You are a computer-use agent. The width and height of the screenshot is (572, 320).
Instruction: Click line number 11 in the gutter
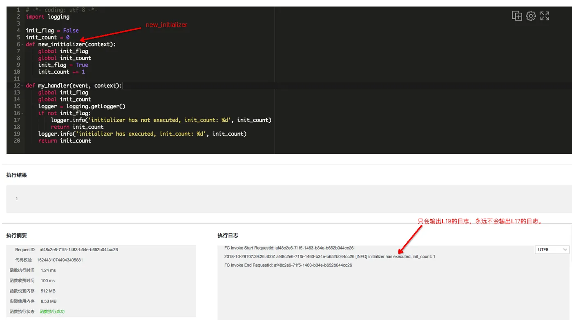(x=17, y=79)
